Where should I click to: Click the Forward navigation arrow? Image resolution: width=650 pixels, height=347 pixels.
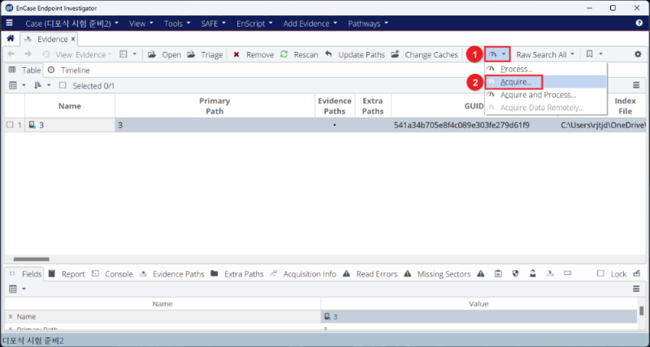tap(28, 54)
